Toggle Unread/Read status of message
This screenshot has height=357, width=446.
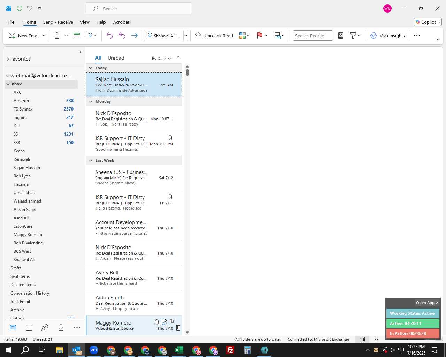[x=214, y=36]
